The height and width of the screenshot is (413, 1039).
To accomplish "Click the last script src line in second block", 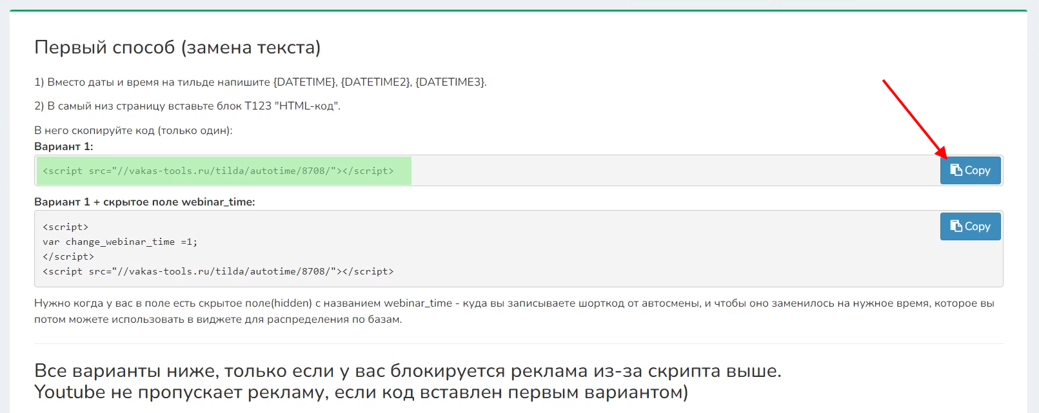I will [x=218, y=271].
